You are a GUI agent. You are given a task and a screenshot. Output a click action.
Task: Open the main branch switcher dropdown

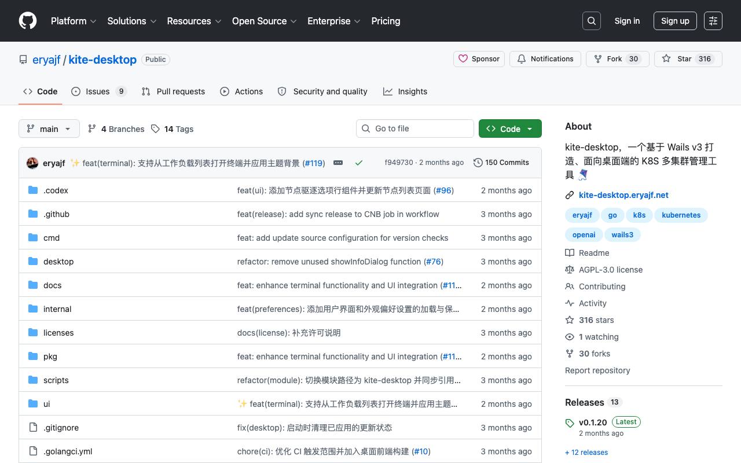coord(49,128)
